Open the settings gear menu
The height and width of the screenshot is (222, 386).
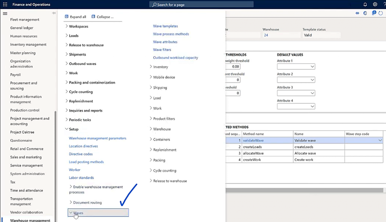click(x=375, y=5)
